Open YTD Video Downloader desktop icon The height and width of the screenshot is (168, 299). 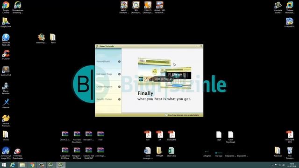[18, 154]
